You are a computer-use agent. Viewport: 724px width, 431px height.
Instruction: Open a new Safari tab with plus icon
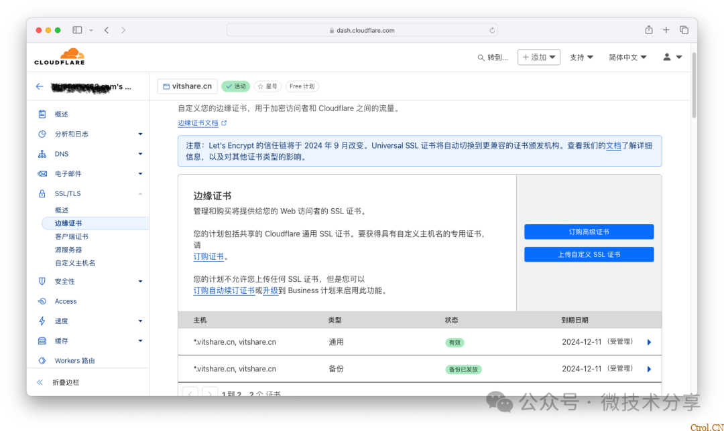(x=666, y=30)
